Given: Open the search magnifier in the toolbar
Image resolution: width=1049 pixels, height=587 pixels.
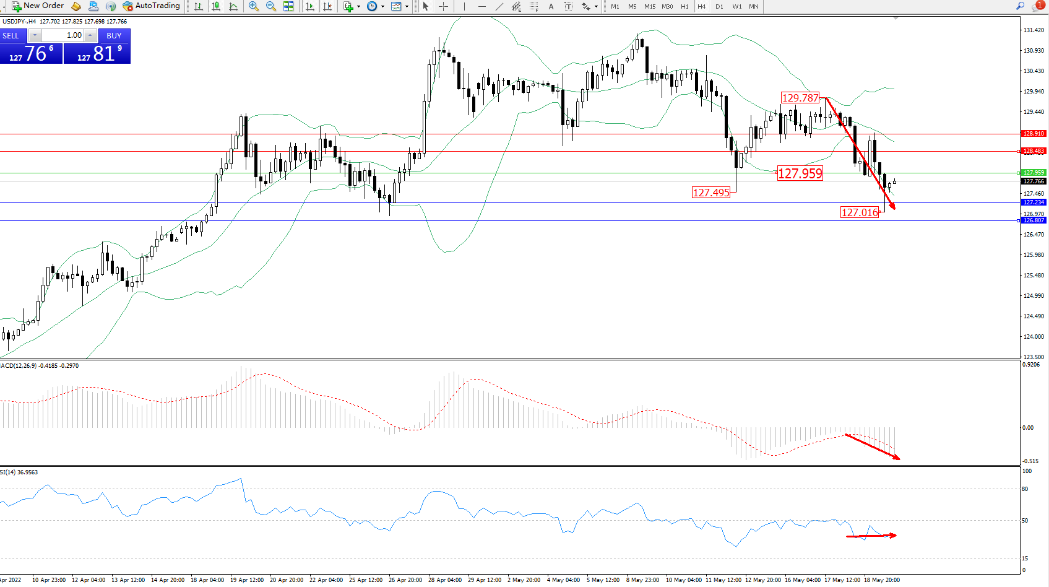Looking at the screenshot, I should click(1020, 6).
